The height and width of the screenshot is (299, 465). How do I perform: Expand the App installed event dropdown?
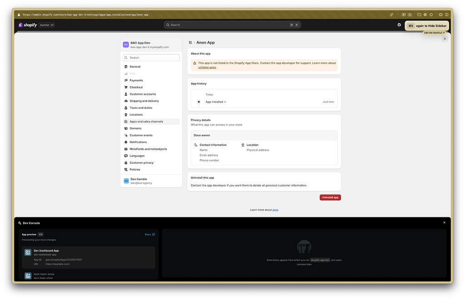click(215, 102)
